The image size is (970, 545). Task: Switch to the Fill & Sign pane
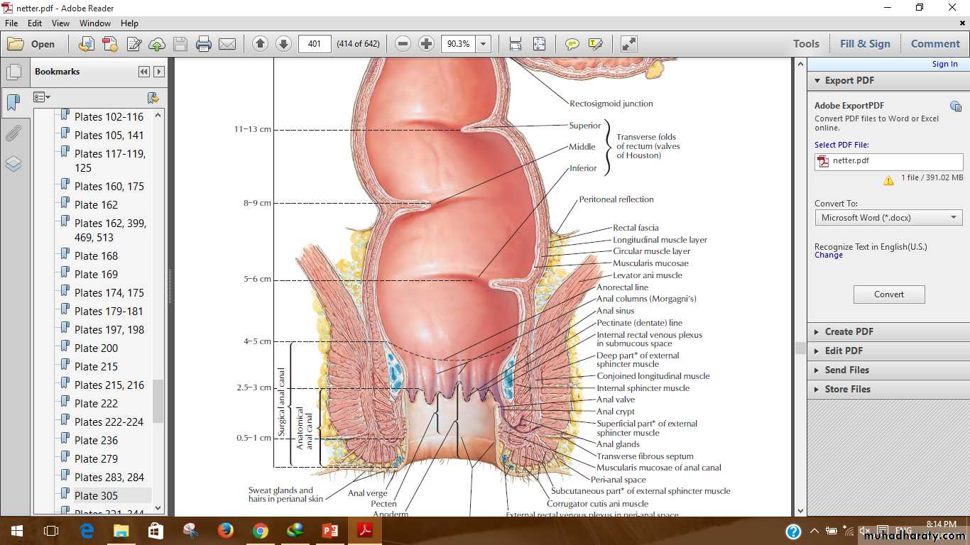[x=865, y=44]
